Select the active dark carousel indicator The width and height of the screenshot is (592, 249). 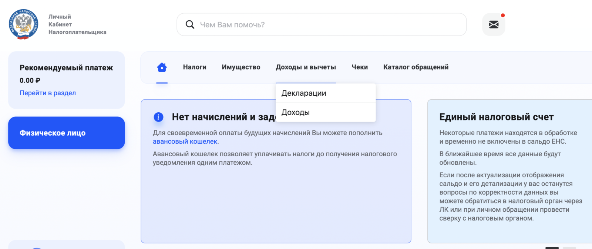[552, 248]
